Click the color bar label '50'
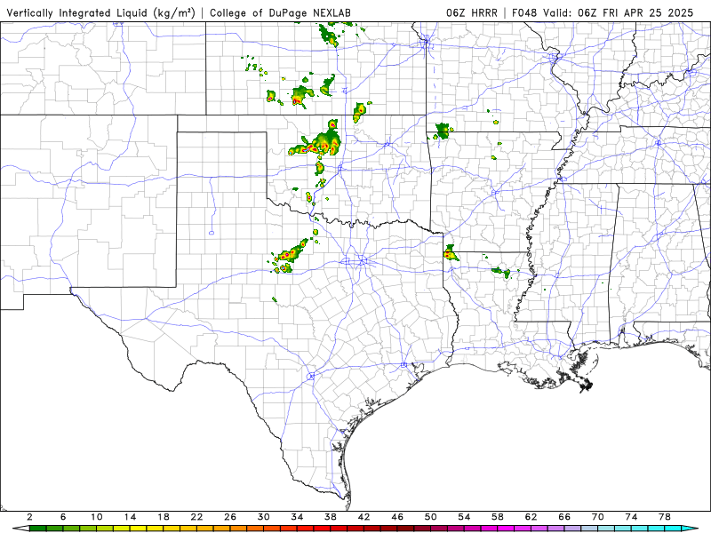 pos(431,517)
